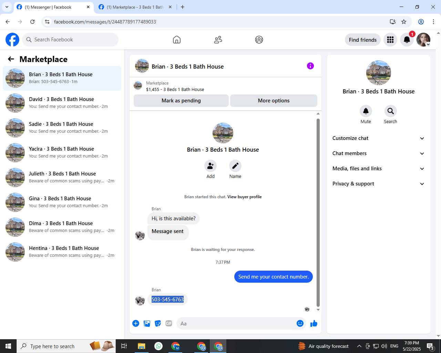Switch to the Marketplace 3 Beds tab
This screenshot has width=441, height=353.
pos(135,7)
